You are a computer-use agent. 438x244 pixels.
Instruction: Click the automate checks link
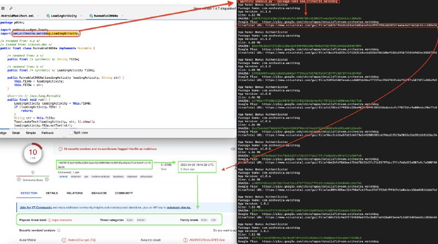(x=178, y=208)
